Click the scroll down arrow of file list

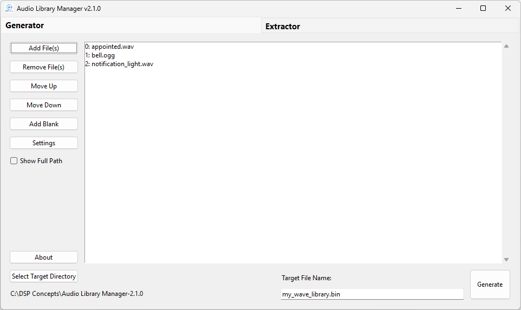[506, 260]
